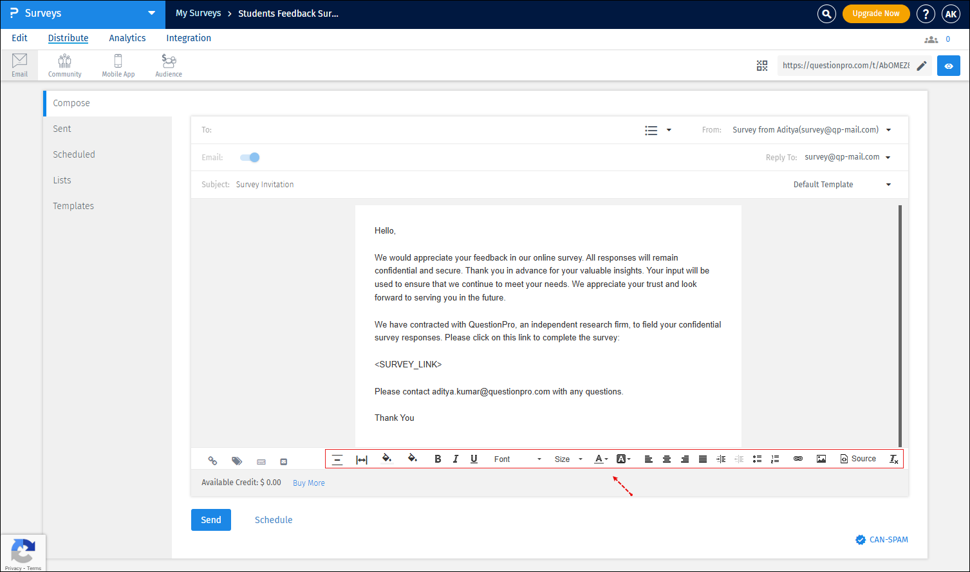
Task: Open the Reply To dropdown
Action: [x=889, y=156]
